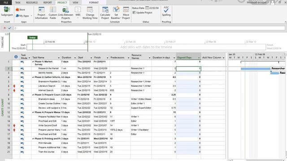Open Elapsed Days column filter dropdown
This screenshot has width=287, height=161.
[x=199, y=58]
